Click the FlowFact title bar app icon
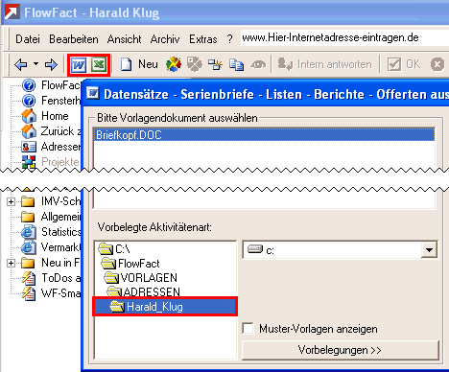This screenshot has height=372, width=449. coord(12,12)
